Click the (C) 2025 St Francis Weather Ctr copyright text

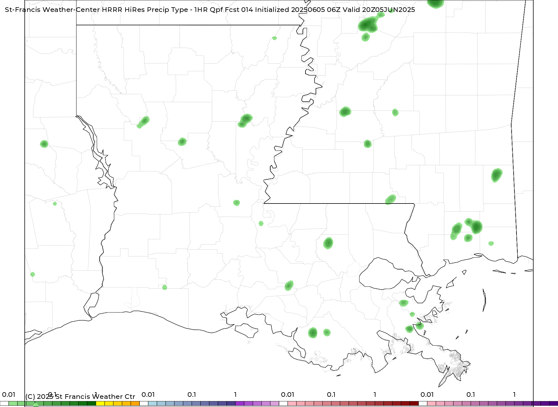(x=80, y=397)
